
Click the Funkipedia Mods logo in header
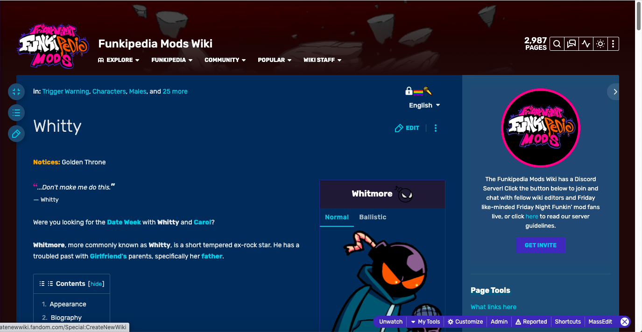pos(53,46)
